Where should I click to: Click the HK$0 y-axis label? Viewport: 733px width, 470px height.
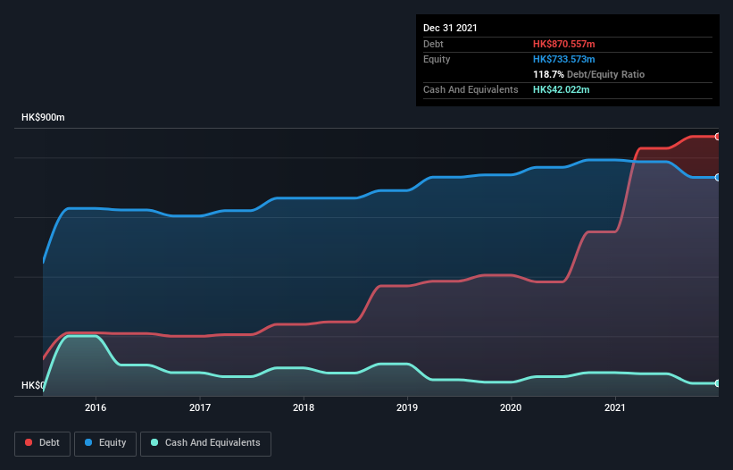pos(33,385)
